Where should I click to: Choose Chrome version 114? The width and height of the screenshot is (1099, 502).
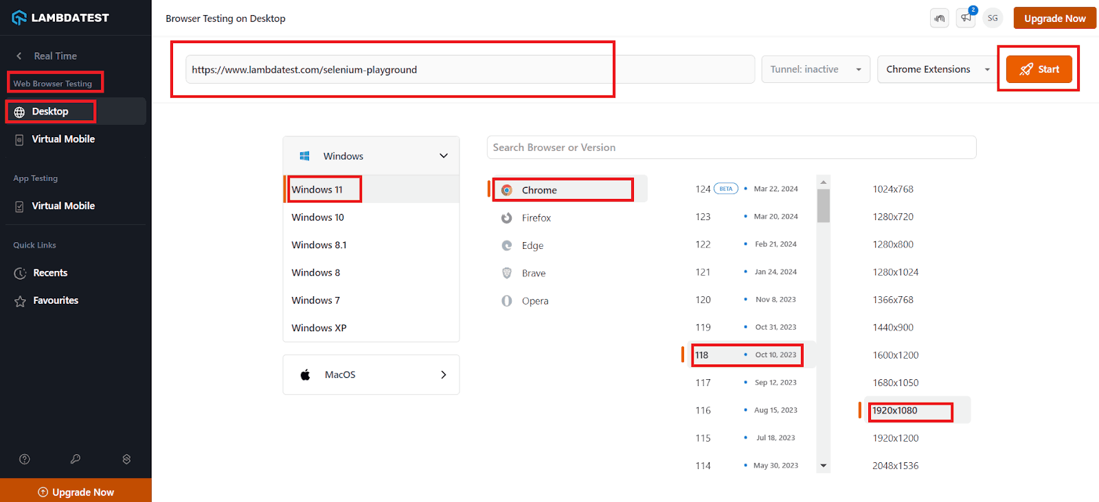click(747, 466)
